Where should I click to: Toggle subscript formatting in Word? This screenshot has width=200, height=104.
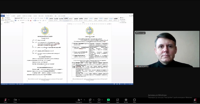[x=22, y=20]
